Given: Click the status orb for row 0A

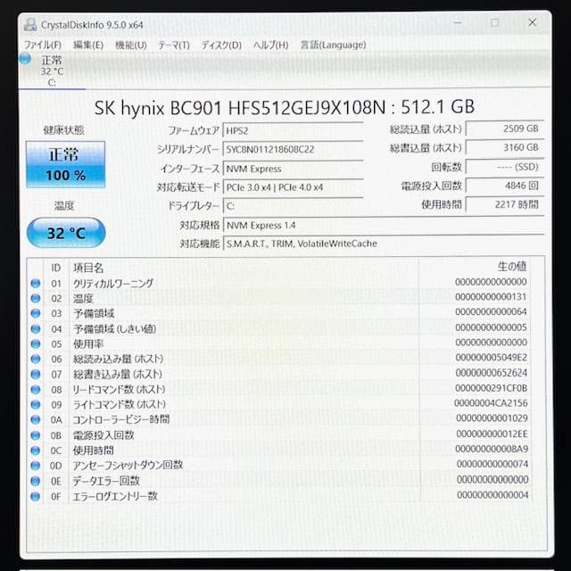Looking at the screenshot, I should point(36,420).
